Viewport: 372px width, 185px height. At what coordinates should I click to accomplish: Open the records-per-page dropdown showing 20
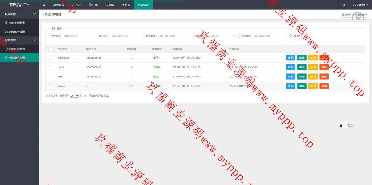(74, 96)
